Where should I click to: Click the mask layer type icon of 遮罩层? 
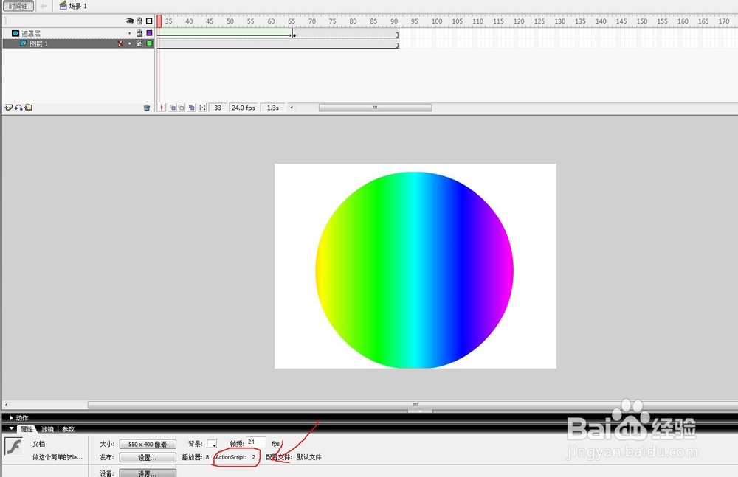coord(15,33)
